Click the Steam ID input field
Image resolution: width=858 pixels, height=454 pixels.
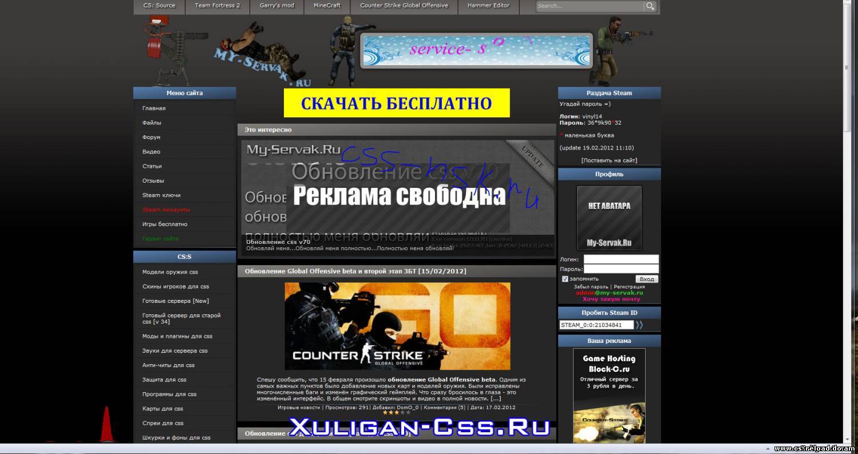pos(596,325)
